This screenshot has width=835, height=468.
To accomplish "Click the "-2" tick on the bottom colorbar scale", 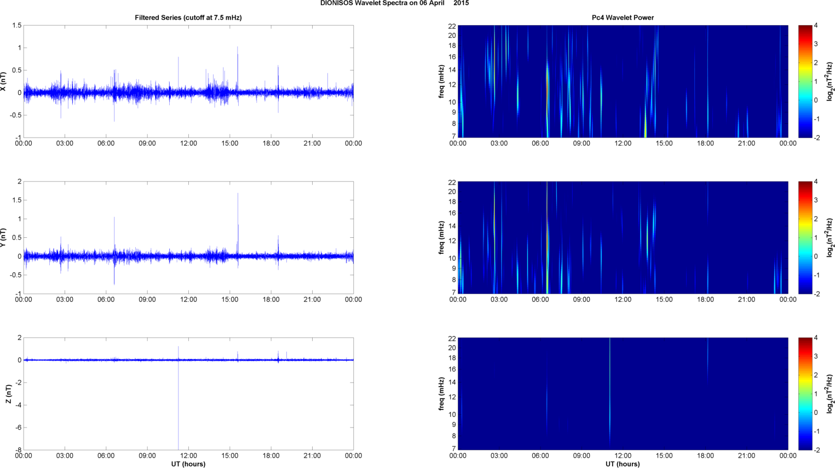I will click(817, 450).
